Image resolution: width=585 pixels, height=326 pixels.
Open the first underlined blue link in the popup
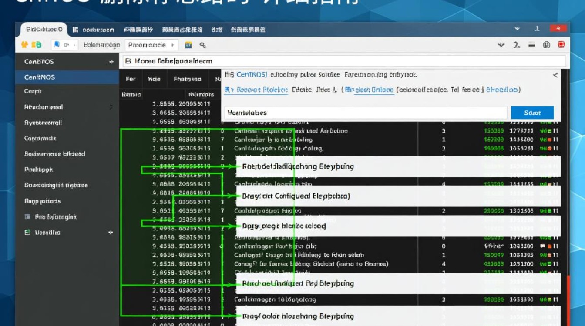[256, 90]
